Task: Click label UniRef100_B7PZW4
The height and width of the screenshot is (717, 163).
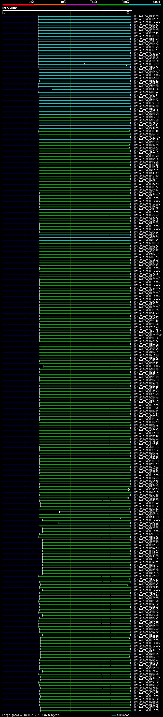Action: click(146, 615)
